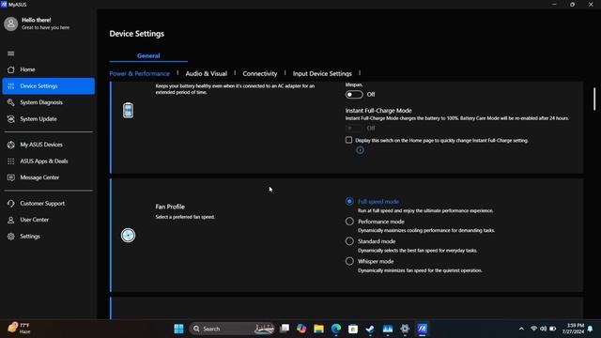
Task: Open the Connectivity section
Action: click(x=260, y=73)
